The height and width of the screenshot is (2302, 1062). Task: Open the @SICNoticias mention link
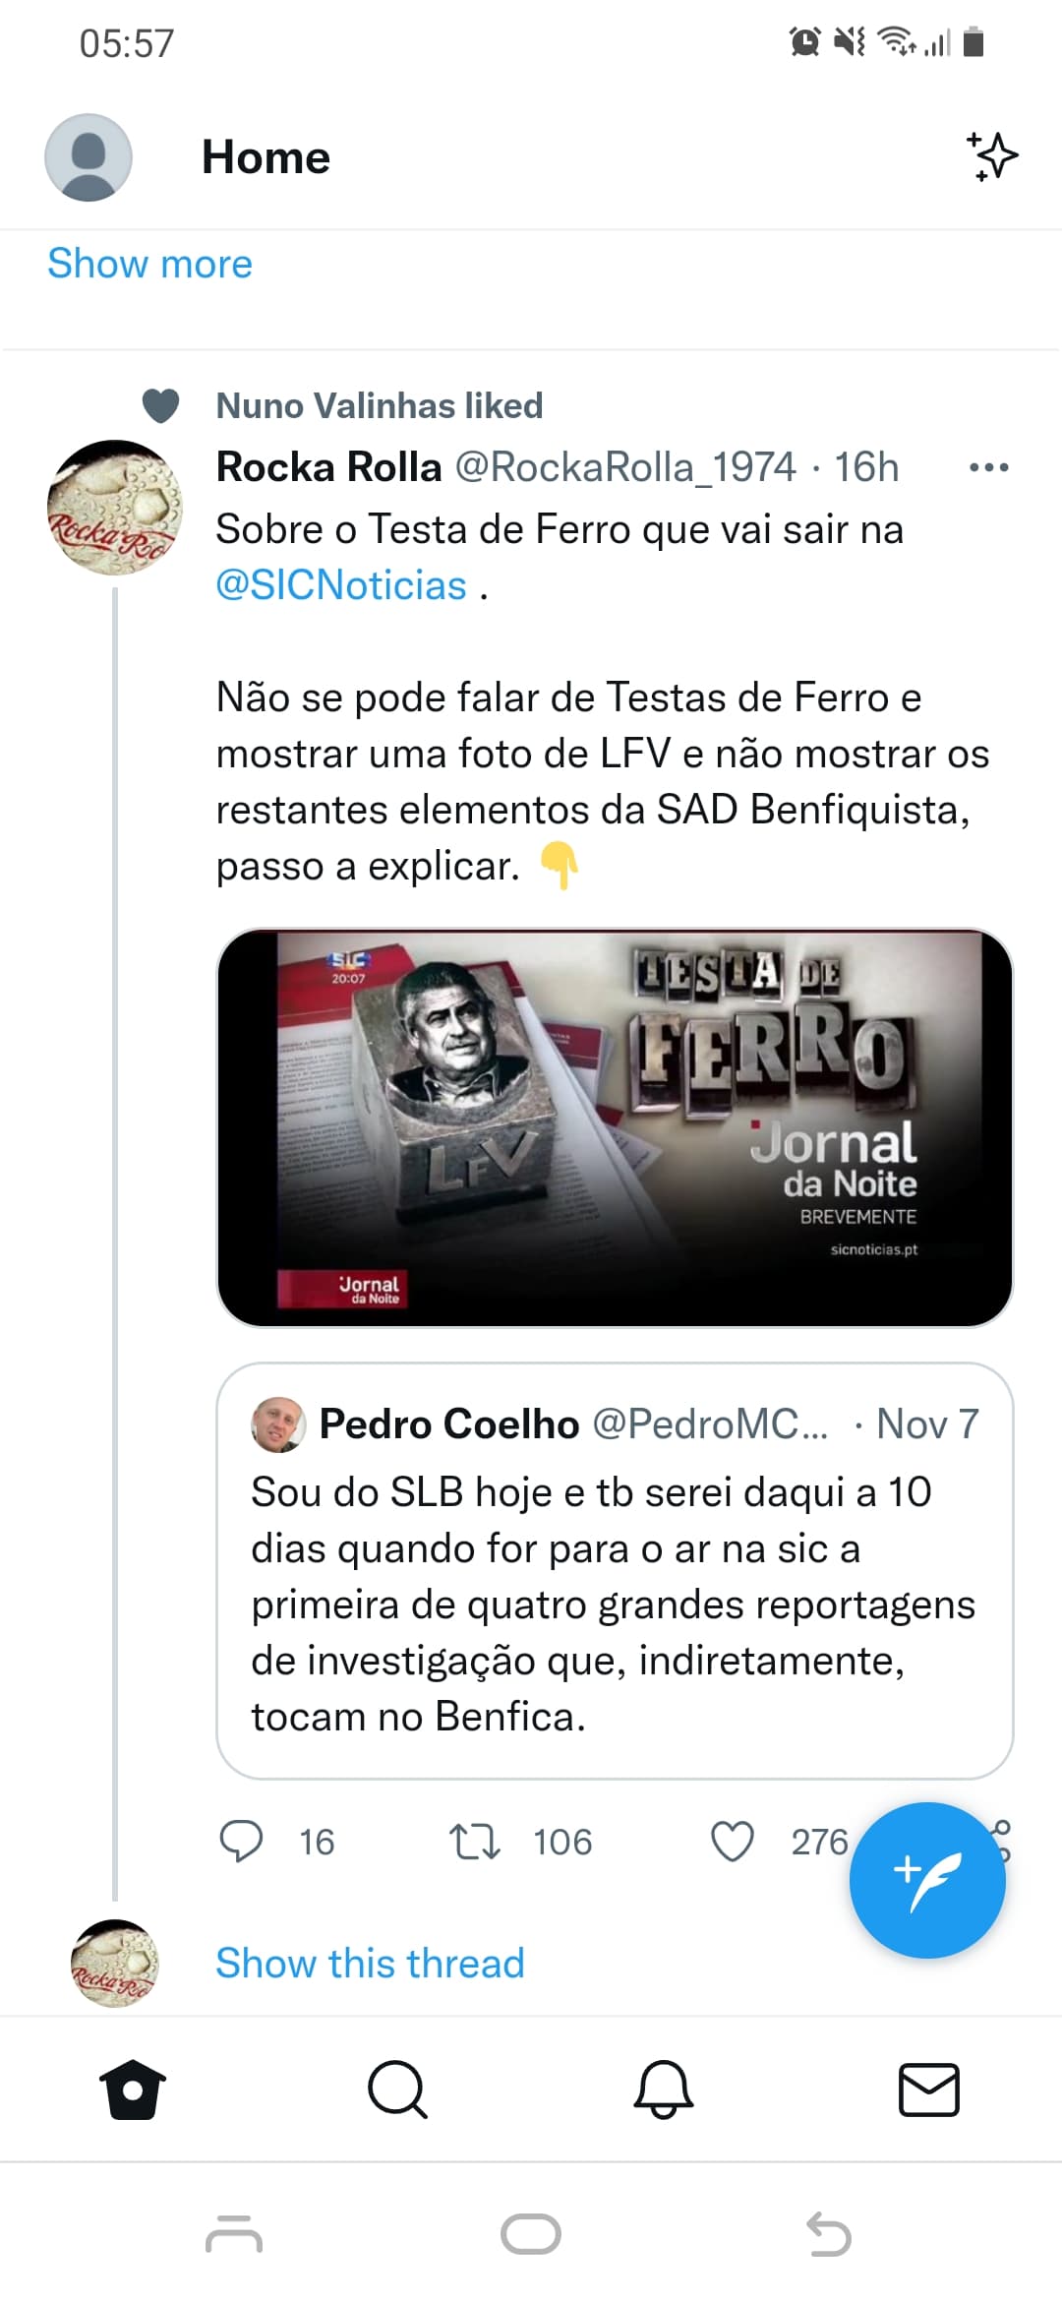[341, 585]
